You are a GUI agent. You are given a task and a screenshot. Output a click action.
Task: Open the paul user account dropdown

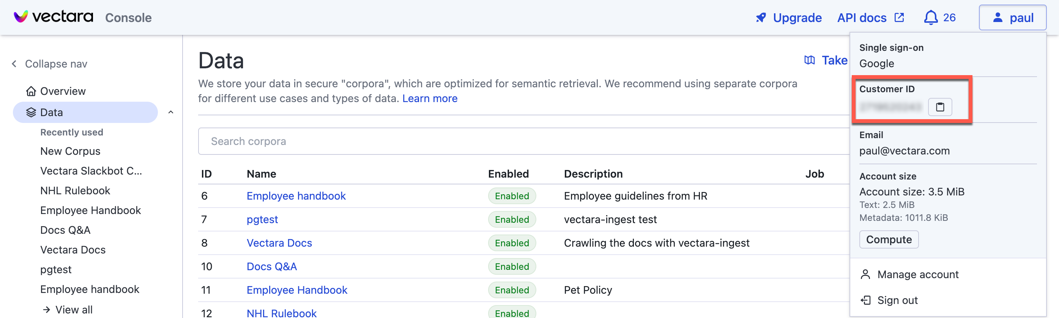(x=1012, y=18)
